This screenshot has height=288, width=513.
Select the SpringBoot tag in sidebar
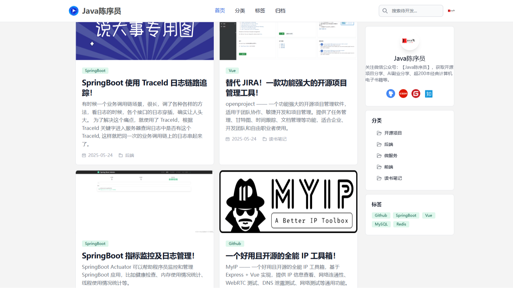pos(406,215)
